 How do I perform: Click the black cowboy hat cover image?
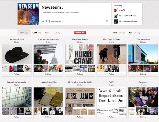tap(17, 54)
